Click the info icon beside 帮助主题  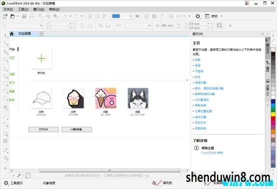[196, 148]
